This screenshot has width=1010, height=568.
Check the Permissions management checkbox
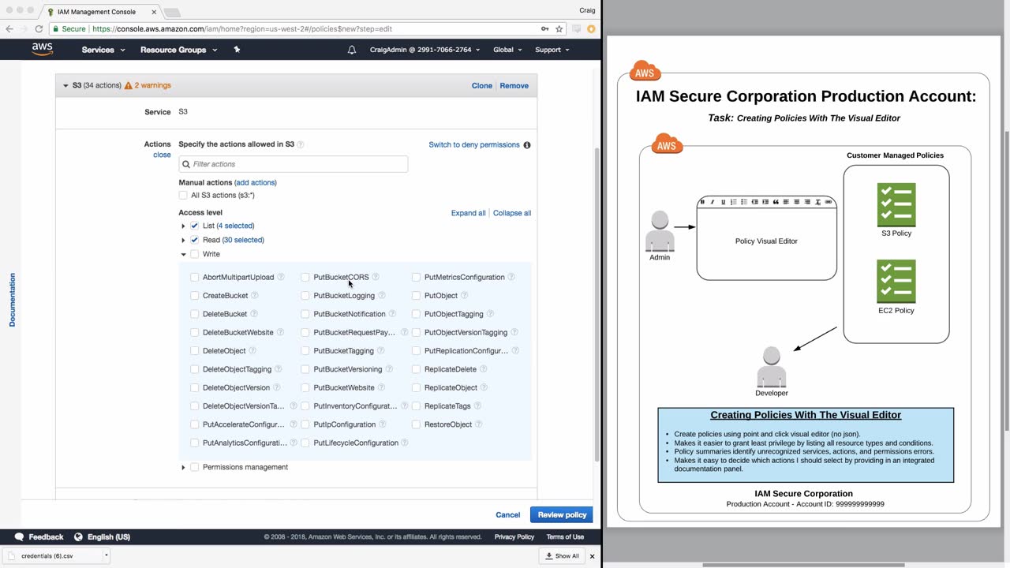pos(195,467)
